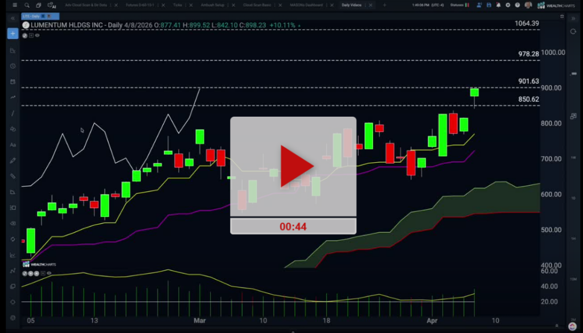
Task: Switch to the Daily Videos tab
Action: tap(352, 5)
